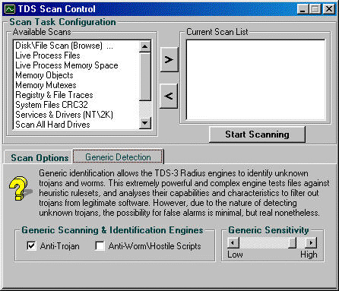339x291 pixels.
Task: Click the Generic Sensitivity slider thumb
Action: (x=293, y=243)
